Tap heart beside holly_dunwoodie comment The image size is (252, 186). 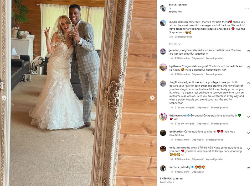249,149
